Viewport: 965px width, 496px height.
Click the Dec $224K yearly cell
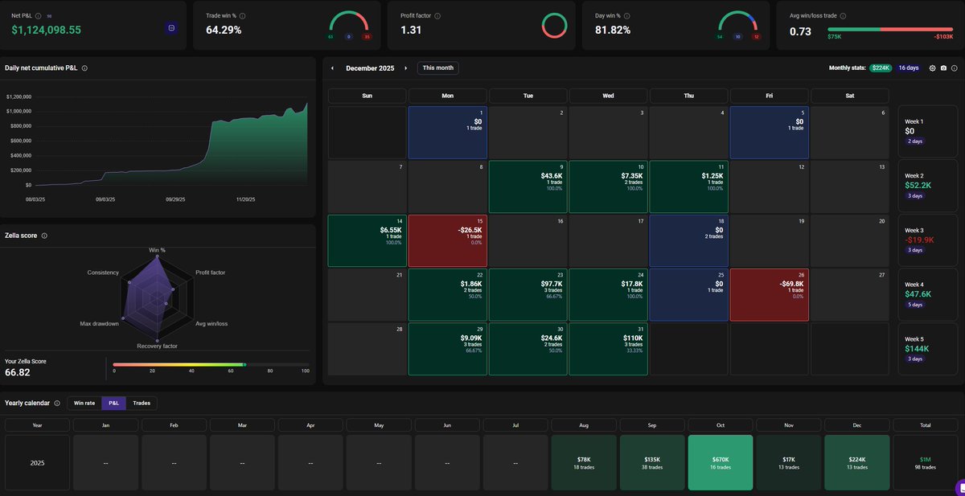(857, 462)
